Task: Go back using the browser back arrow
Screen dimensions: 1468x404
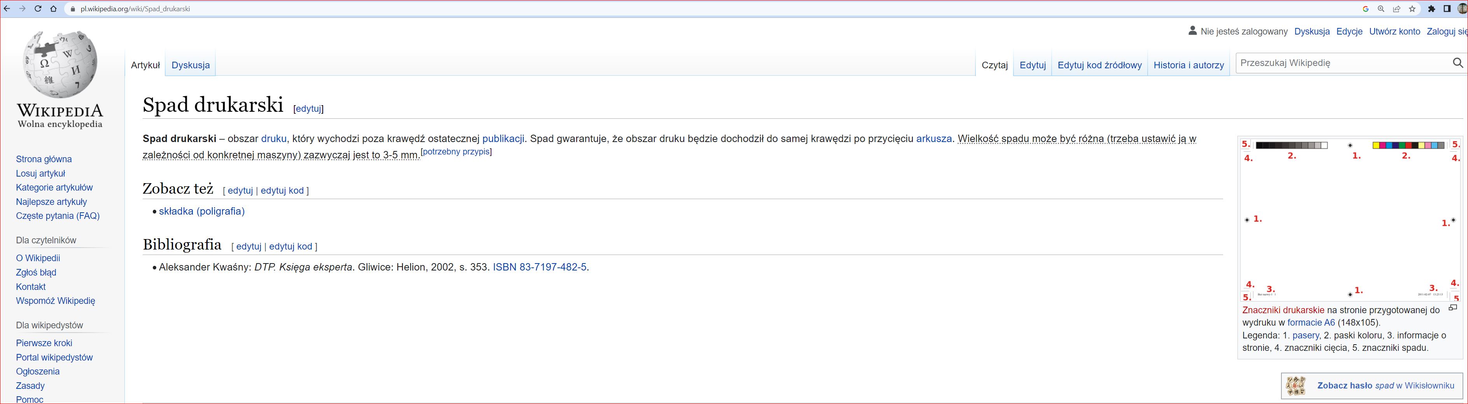Action: (x=7, y=9)
